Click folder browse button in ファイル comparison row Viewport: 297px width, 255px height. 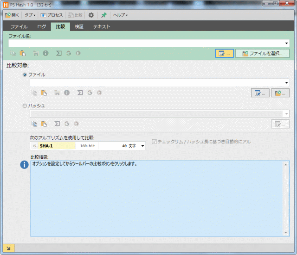(x=280, y=93)
